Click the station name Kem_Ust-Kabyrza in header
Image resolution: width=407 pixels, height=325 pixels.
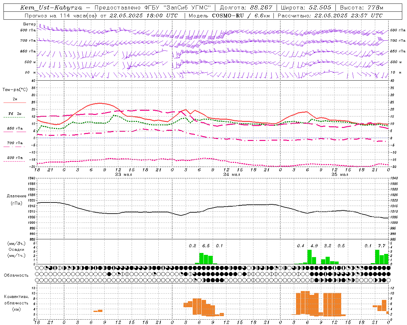pos(51,8)
